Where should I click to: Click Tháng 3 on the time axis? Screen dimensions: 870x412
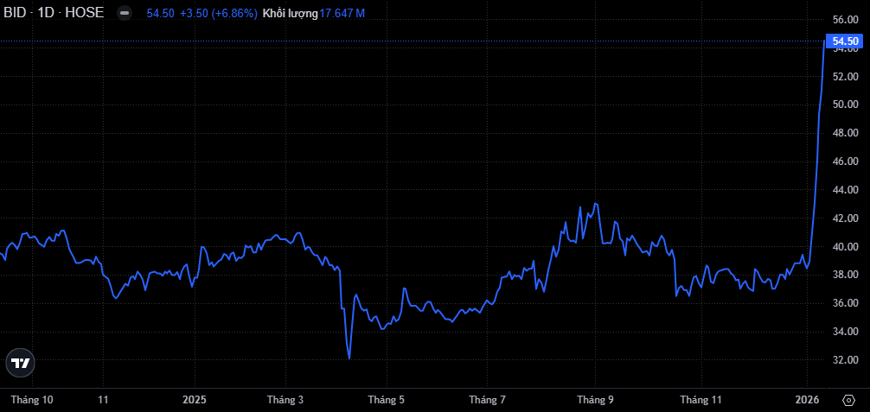(x=285, y=400)
